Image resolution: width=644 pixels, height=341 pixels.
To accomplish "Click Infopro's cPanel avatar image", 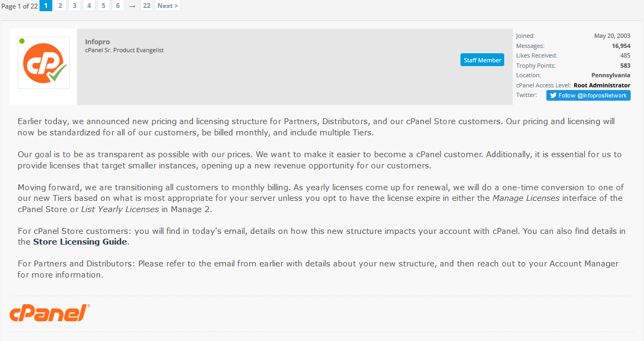I will [44, 63].
